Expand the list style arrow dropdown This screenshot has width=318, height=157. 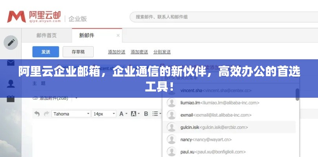pos(160,114)
